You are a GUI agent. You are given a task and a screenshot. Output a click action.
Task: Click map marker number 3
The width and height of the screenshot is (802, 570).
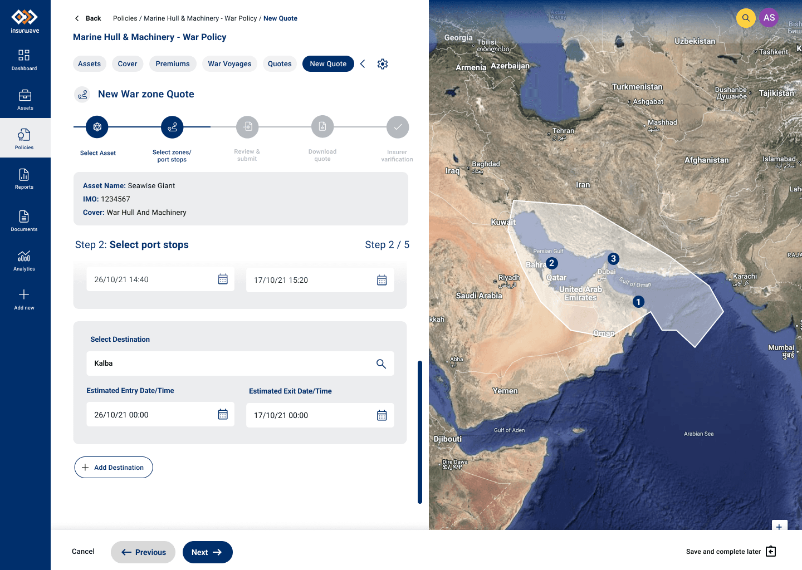[x=613, y=258]
